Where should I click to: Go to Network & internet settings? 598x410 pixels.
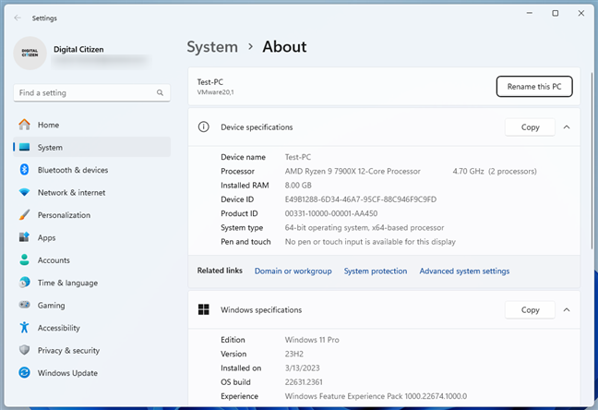(x=92, y=192)
